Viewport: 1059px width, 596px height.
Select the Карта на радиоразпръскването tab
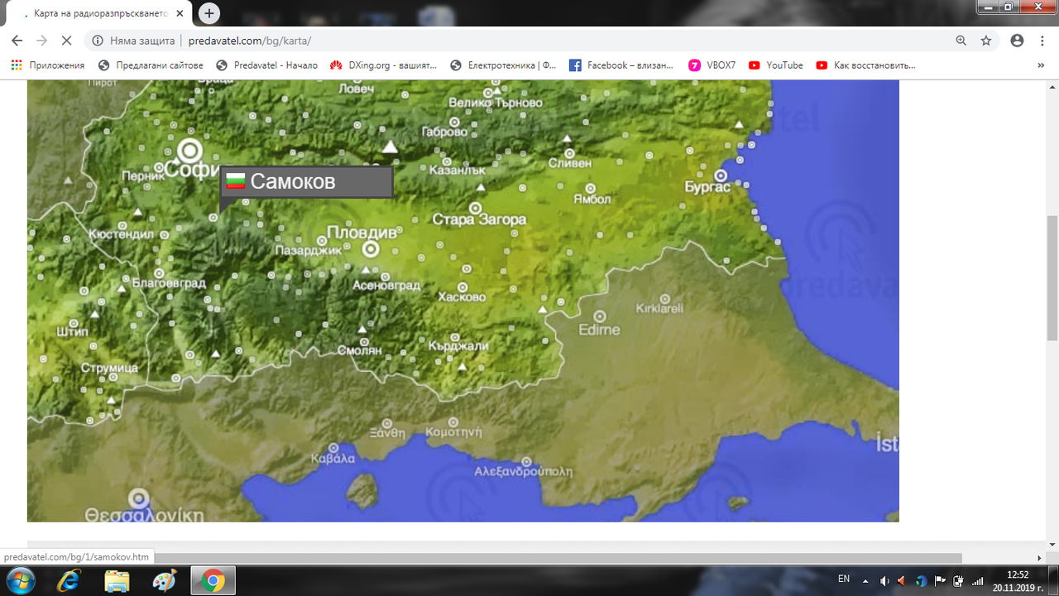click(101, 14)
